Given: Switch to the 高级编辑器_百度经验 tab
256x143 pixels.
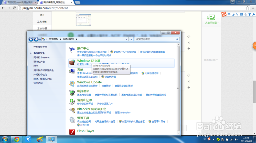Looking at the screenshot, I should (x=55, y=3).
